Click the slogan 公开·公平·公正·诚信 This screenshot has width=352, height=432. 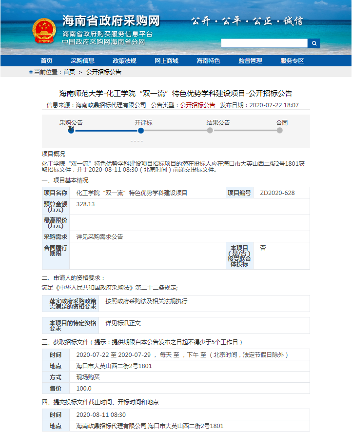click(x=247, y=21)
